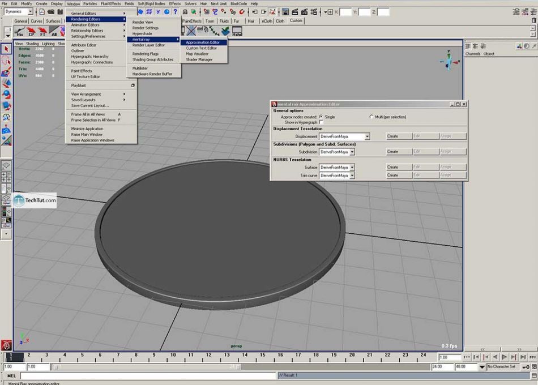This screenshot has width=538, height=385.
Task: Click the His shelf button
Action: [20, 31]
